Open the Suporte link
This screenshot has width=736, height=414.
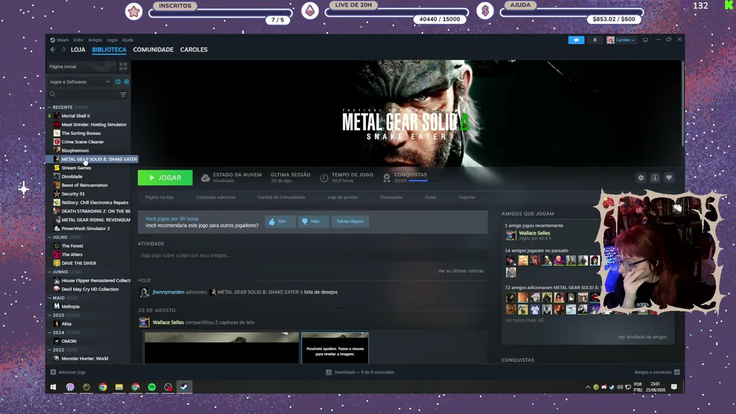click(467, 197)
